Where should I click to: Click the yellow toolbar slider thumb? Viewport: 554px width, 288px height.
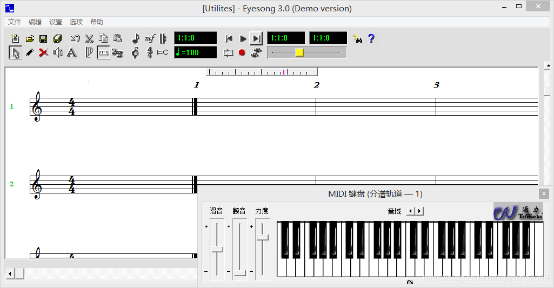299,52
